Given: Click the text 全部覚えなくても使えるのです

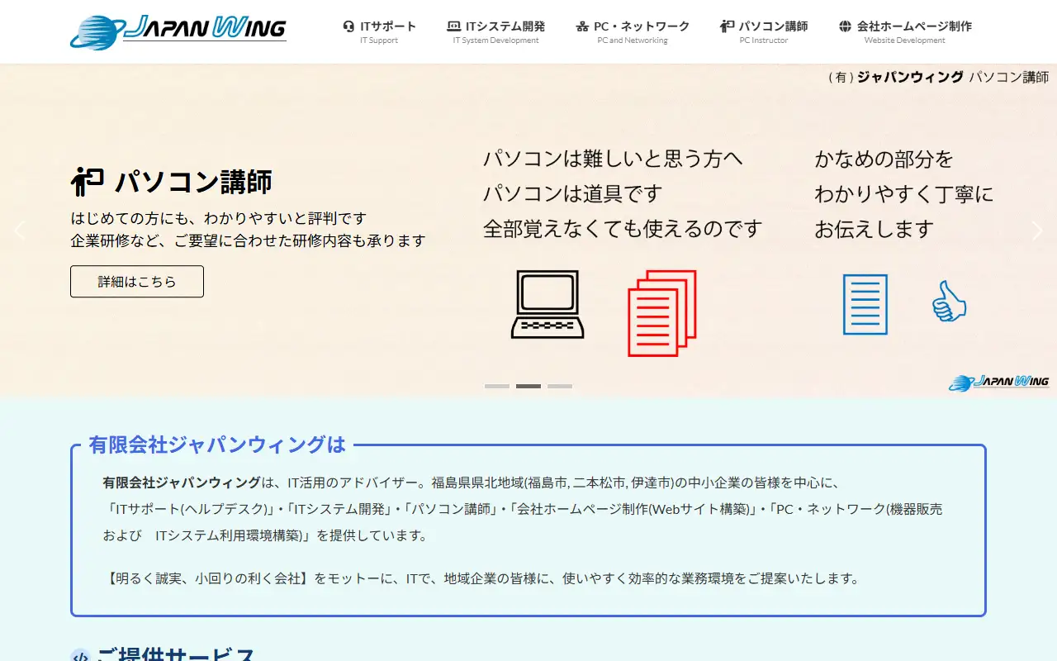Looking at the screenshot, I should [623, 228].
